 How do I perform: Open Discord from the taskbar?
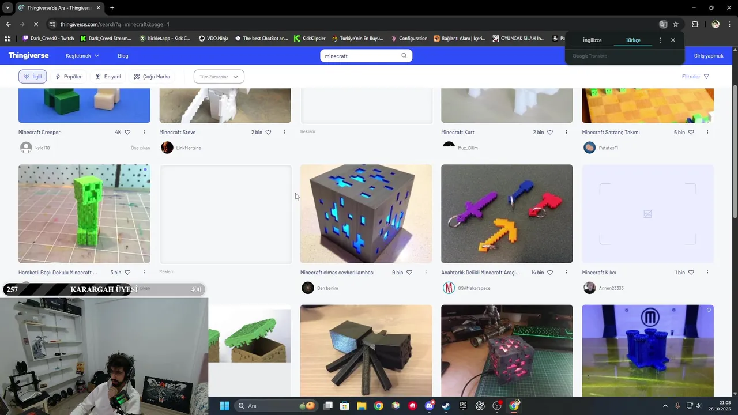tap(430, 406)
